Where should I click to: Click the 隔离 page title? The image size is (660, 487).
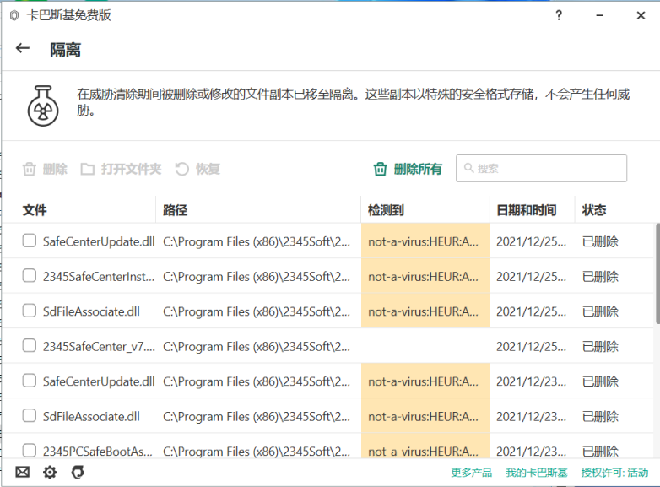click(x=65, y=50)
